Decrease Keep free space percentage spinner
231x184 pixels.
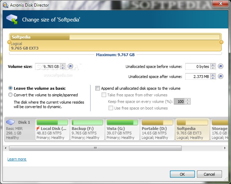point(187,103)
